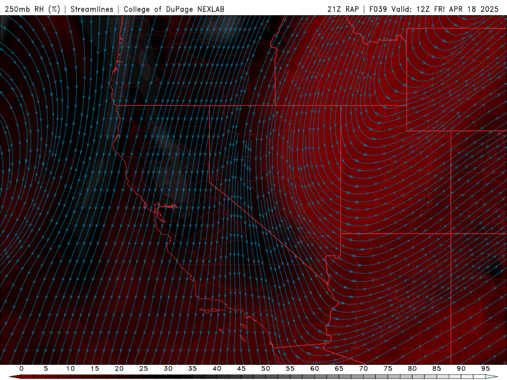Viewport: 507px width, 380px height.
Task: Click the colorbar label '40'
Action: [217, 369]
